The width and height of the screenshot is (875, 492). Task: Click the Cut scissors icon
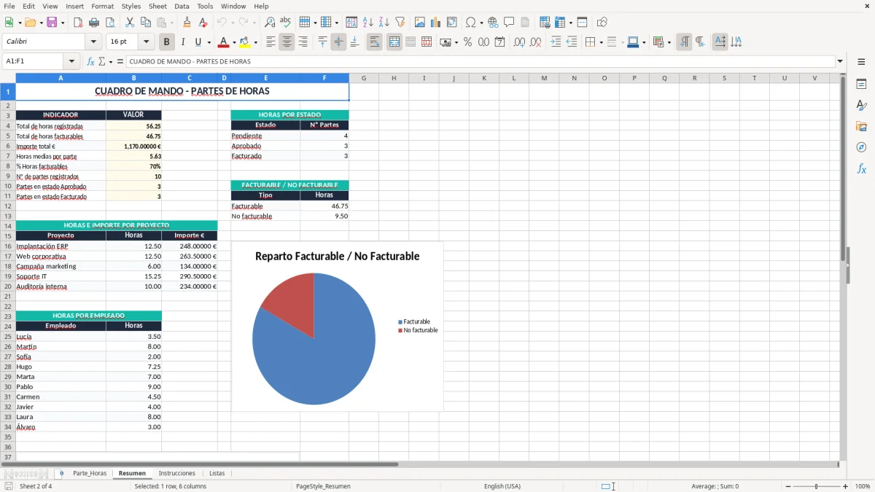coord(130,23)
